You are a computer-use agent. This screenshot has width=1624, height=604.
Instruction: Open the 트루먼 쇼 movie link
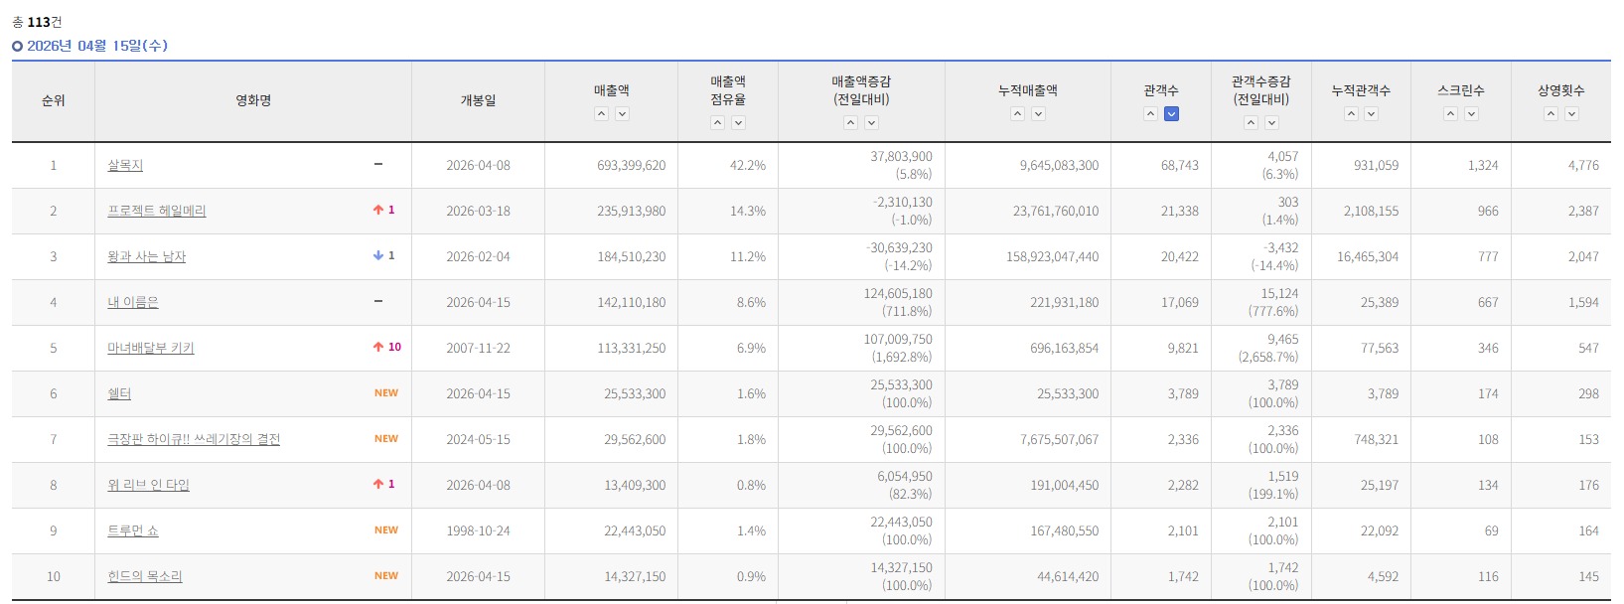pyautogui.click(x=133, y=530)
